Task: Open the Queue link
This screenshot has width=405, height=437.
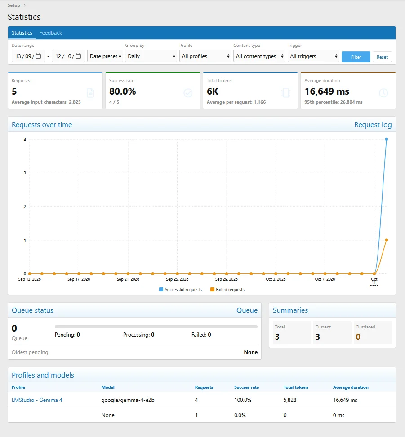Action: [247, 310]
